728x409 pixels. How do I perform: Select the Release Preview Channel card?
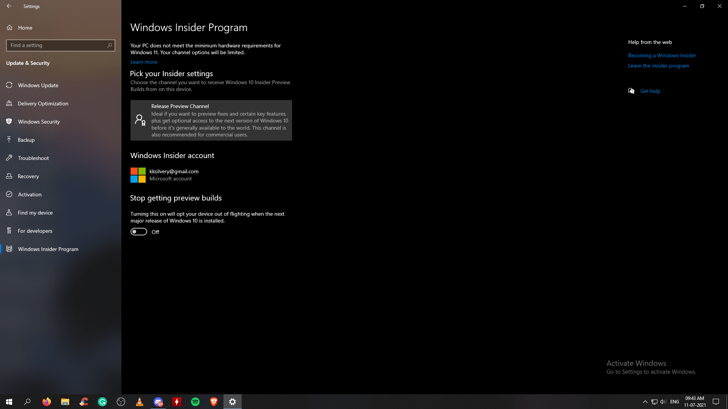[211, 120]
